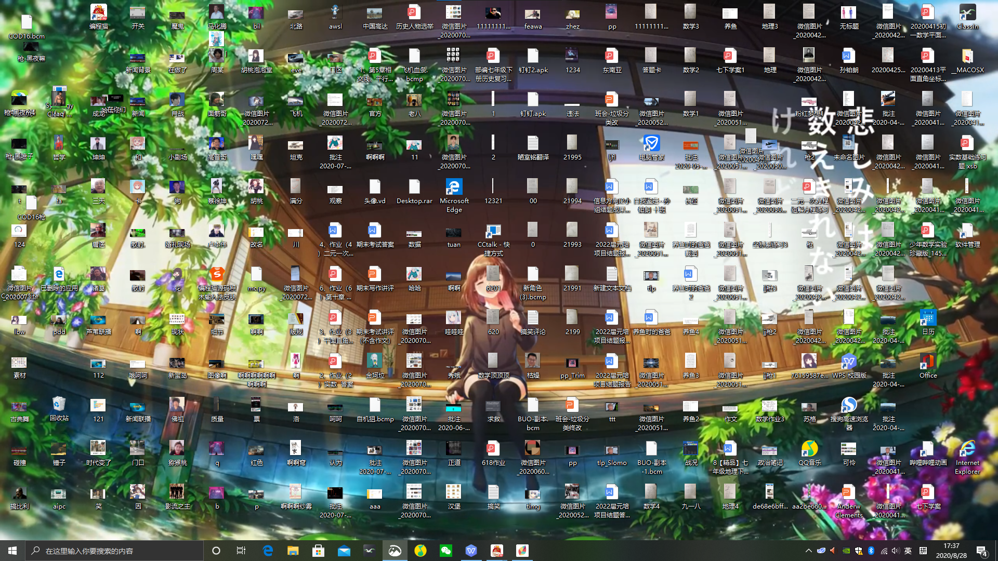
Task: Select the 数学作业3 file icon
Action: [770, 409]
